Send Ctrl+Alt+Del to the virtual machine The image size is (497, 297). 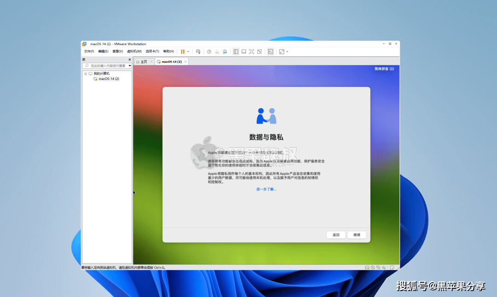coord(198,51)
